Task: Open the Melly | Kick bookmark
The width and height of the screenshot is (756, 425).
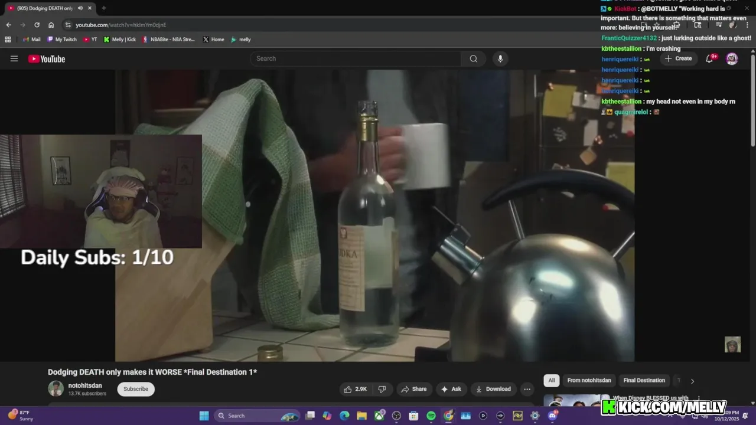Action: (119, 40)
